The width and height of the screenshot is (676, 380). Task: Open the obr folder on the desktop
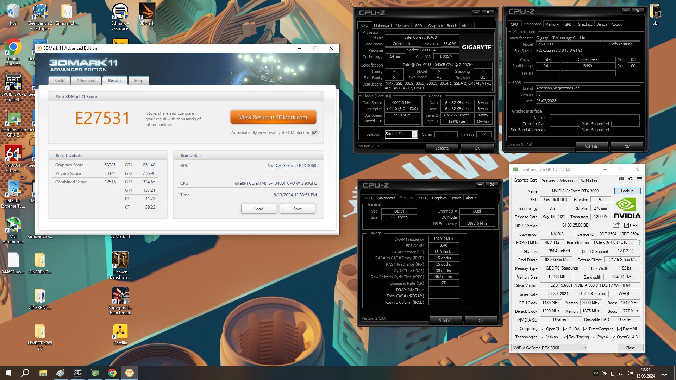pos(656,14)
